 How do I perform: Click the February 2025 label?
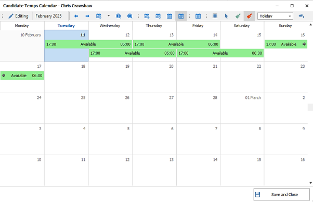click(x=48, y=16)
